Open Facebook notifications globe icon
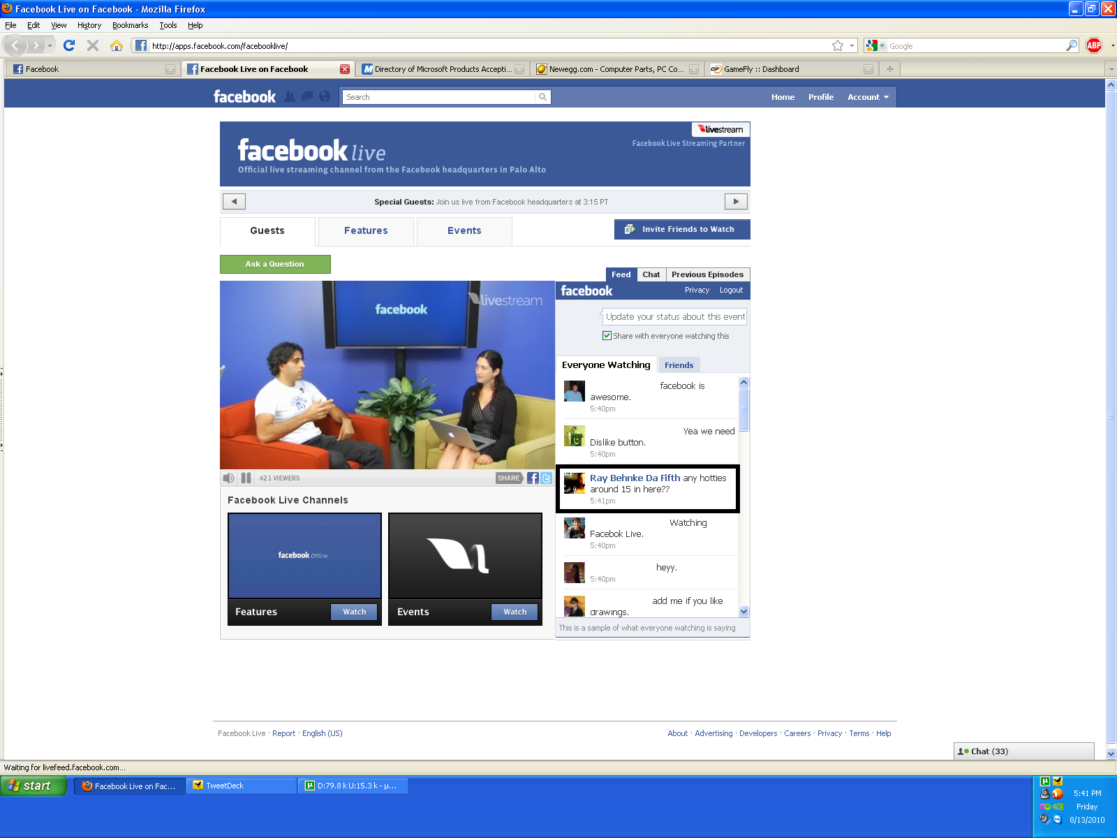Screen dimensions: 1117x838 (x=325, y=96)
